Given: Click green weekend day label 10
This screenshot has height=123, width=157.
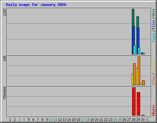Looking at the screenshot, I should (51, 120).
